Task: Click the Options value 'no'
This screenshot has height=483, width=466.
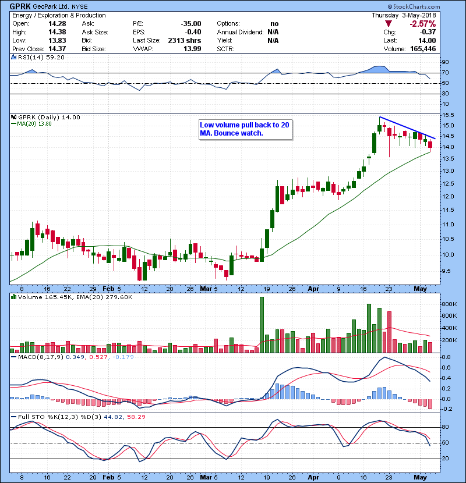Action: click(274, 24)
